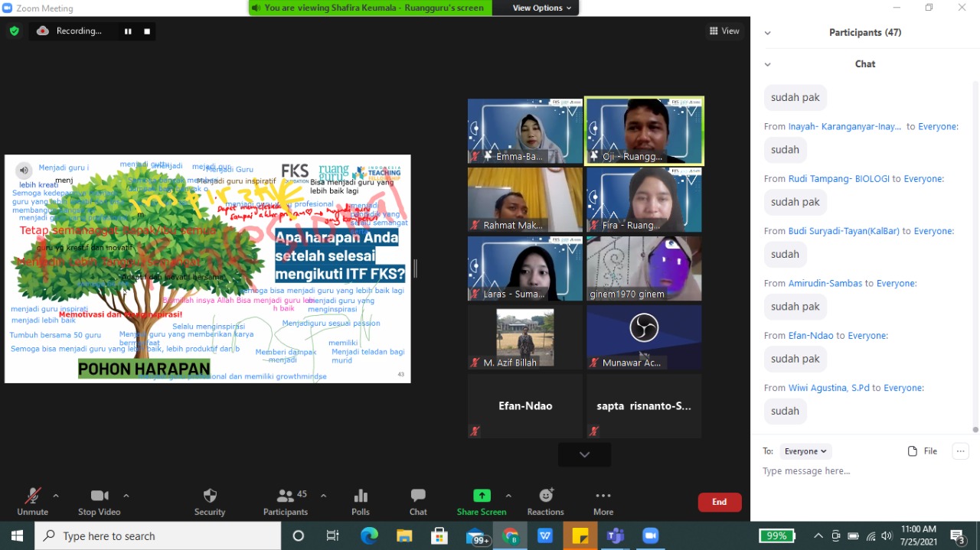Stop the recording

pyautogui.click(x=147, y=31)
